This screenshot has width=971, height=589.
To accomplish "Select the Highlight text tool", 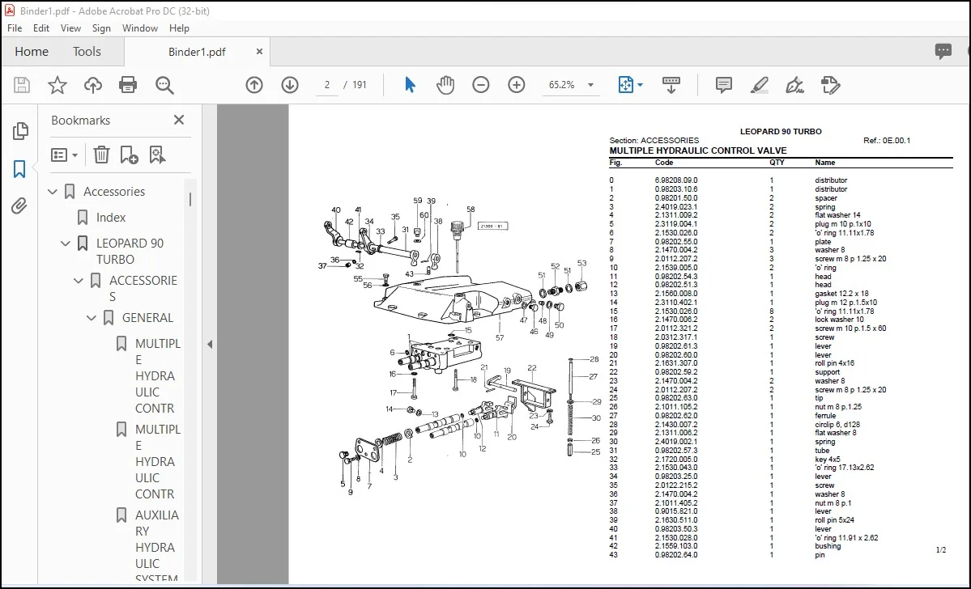I will [x=759, y=85].
